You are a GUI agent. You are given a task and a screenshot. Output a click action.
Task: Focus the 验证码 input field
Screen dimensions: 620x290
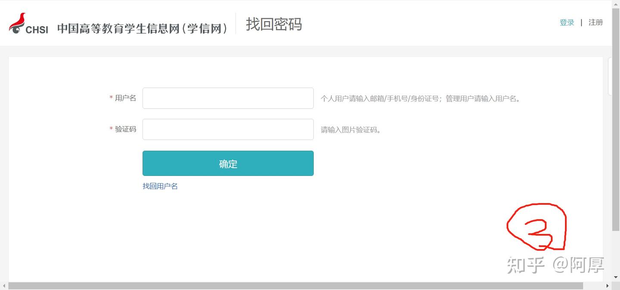tap(228, 129)
